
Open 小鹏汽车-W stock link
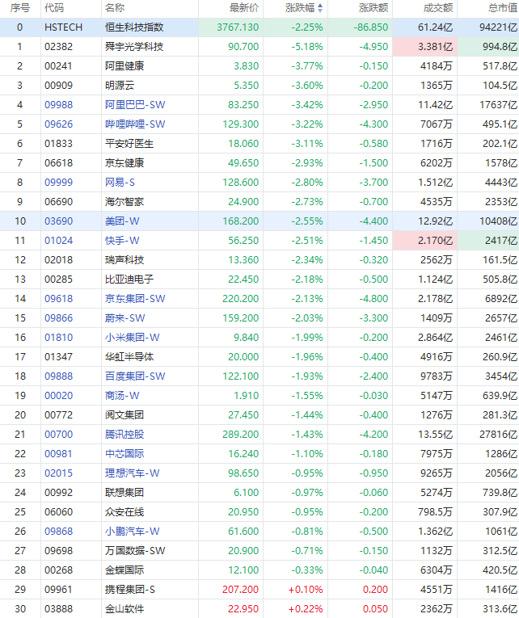coord(132,532)
